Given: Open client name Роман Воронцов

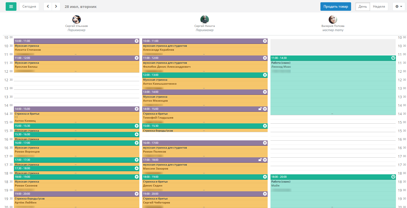Looking at the screenshot, I should (x=27, y=152).
